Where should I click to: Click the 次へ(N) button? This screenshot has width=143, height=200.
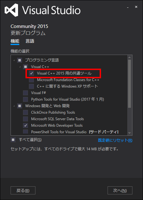coord(120,190)
